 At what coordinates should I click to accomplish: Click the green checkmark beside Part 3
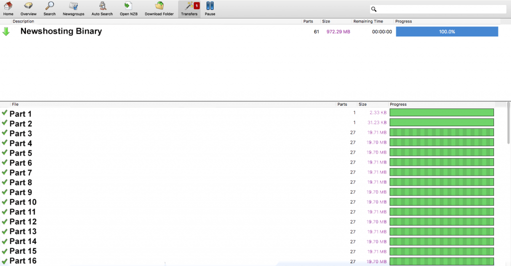click(4, 132)
